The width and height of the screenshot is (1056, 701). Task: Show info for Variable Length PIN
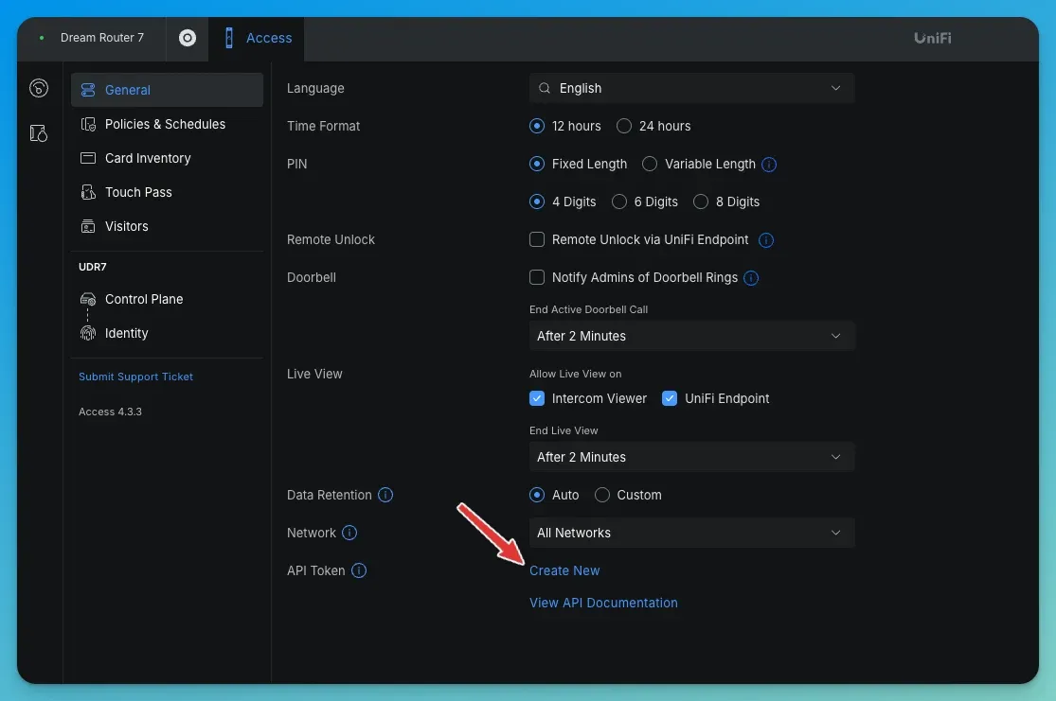[769, 165]
